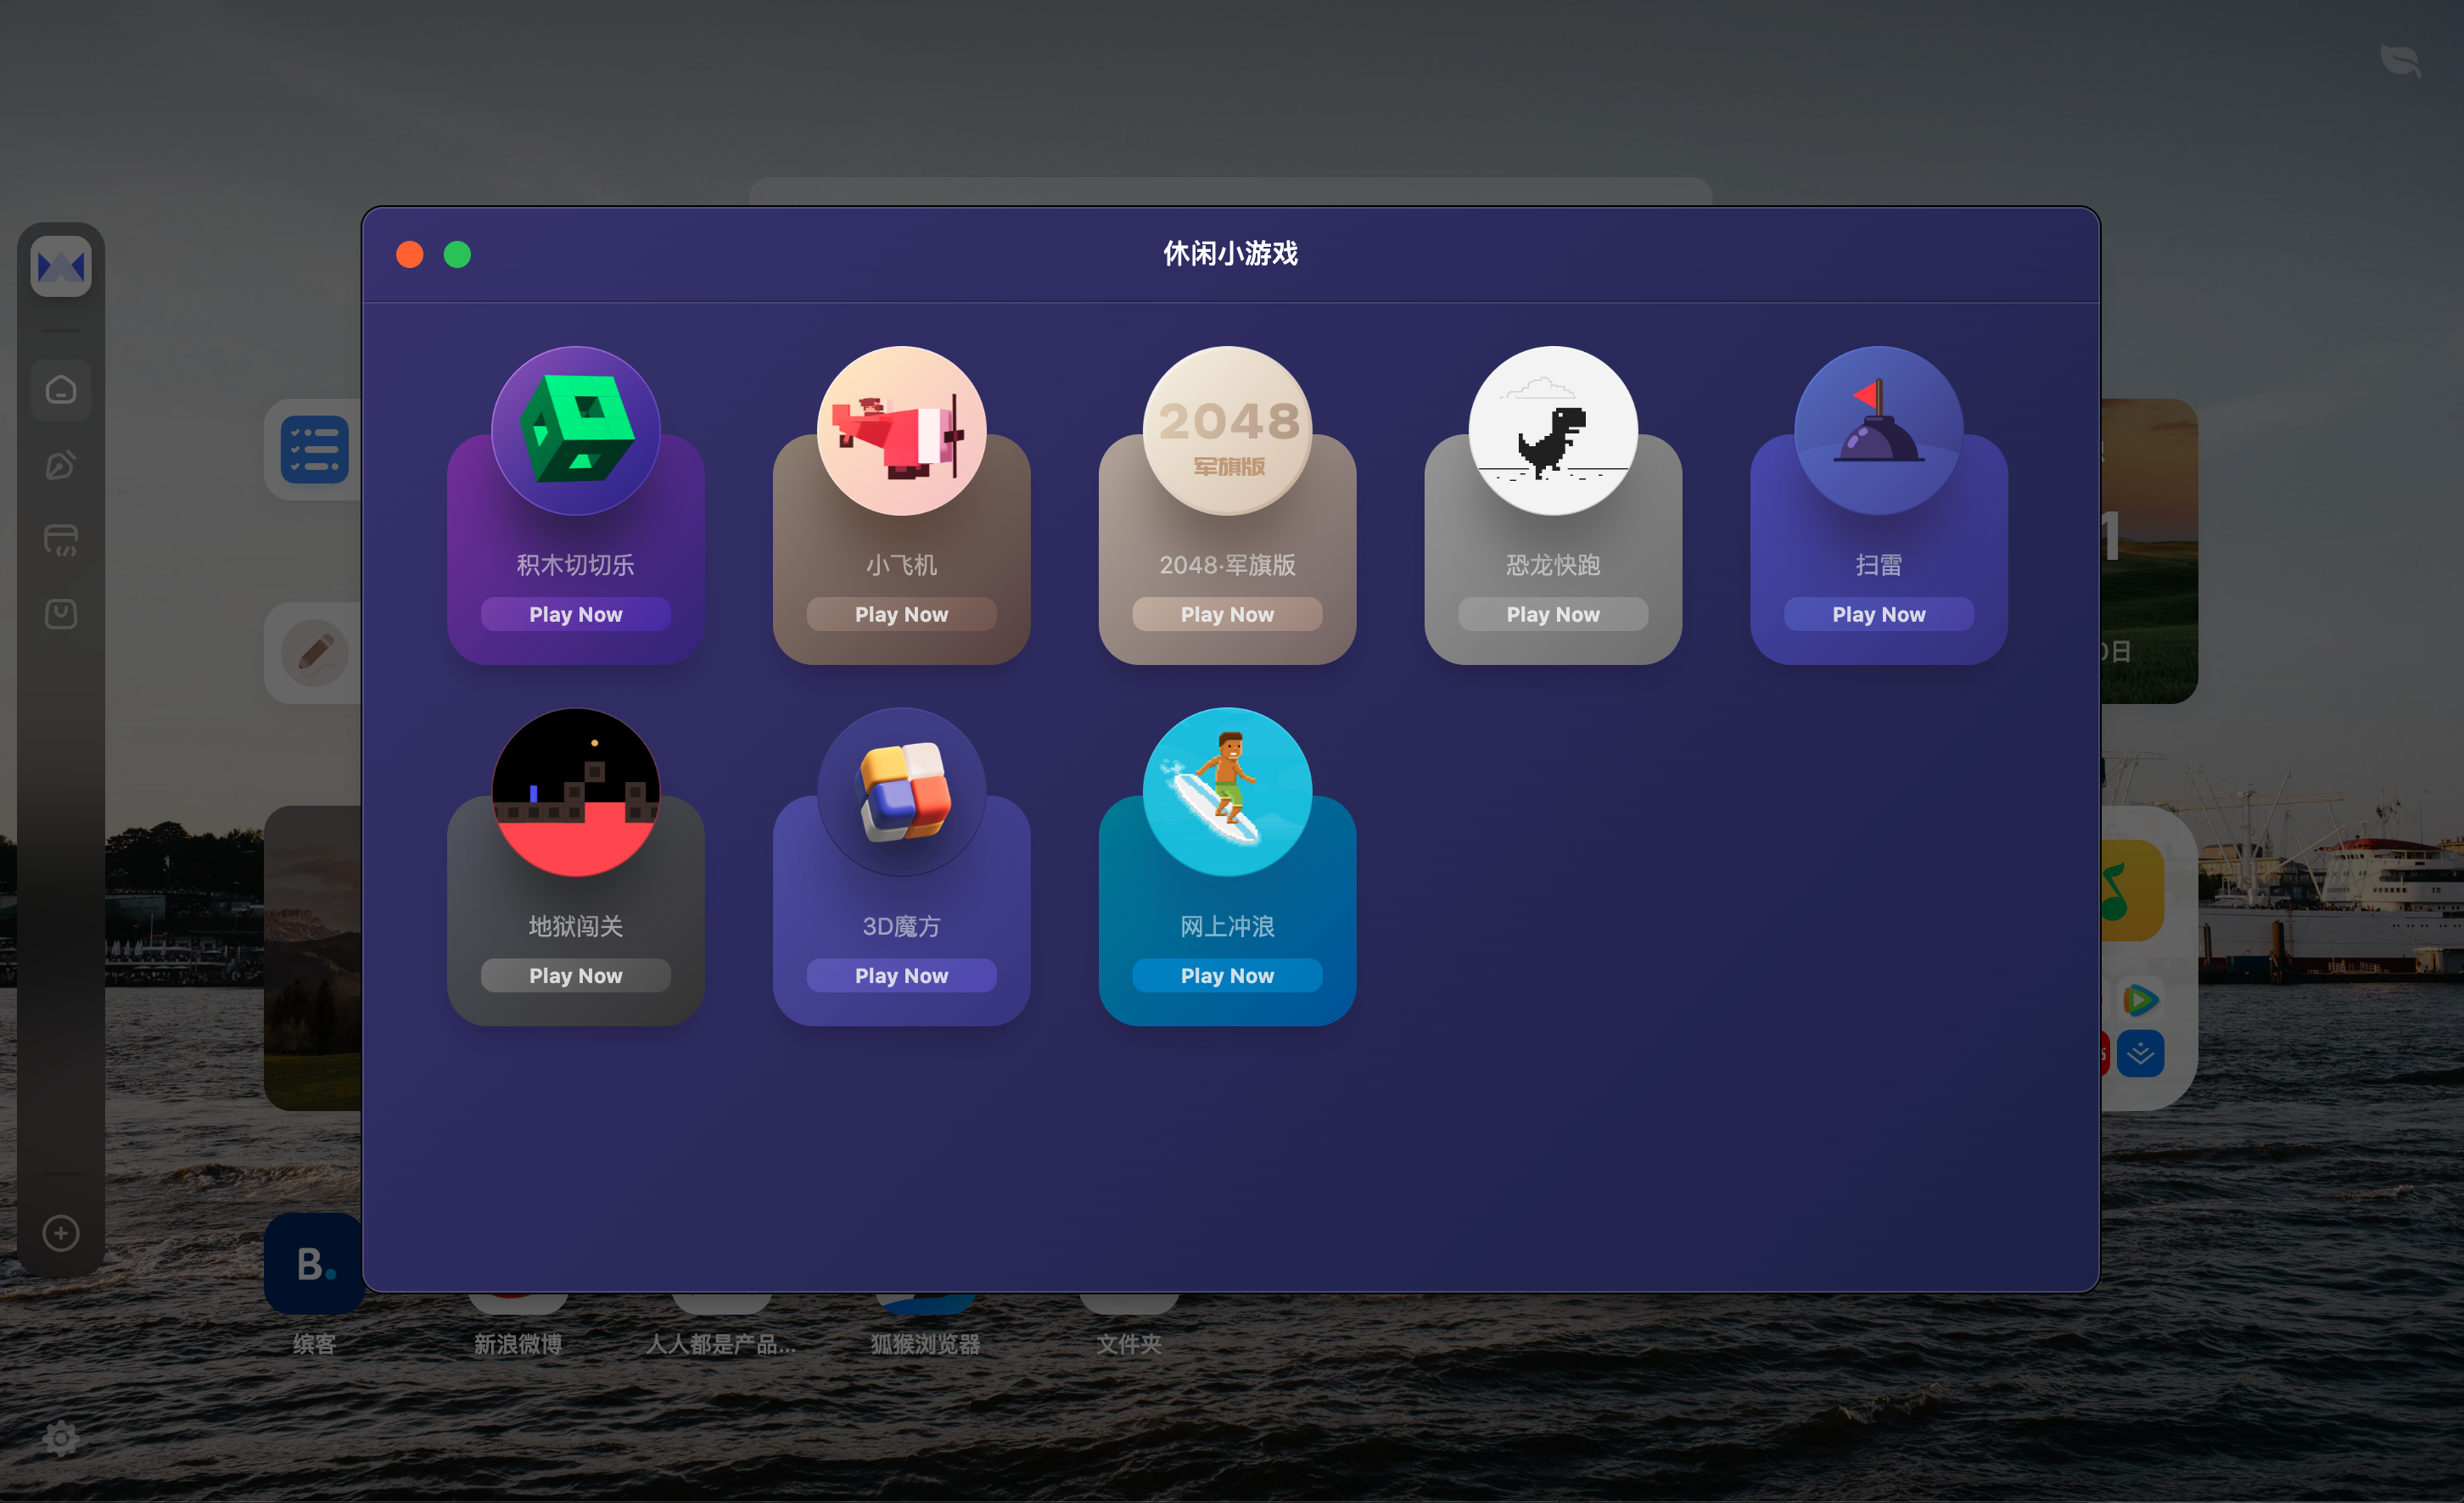Viewport: 2464px width, 1503px height.
Task: Start 网上冲浪 with Play Now button
Action: click(x=1227, y=975)
